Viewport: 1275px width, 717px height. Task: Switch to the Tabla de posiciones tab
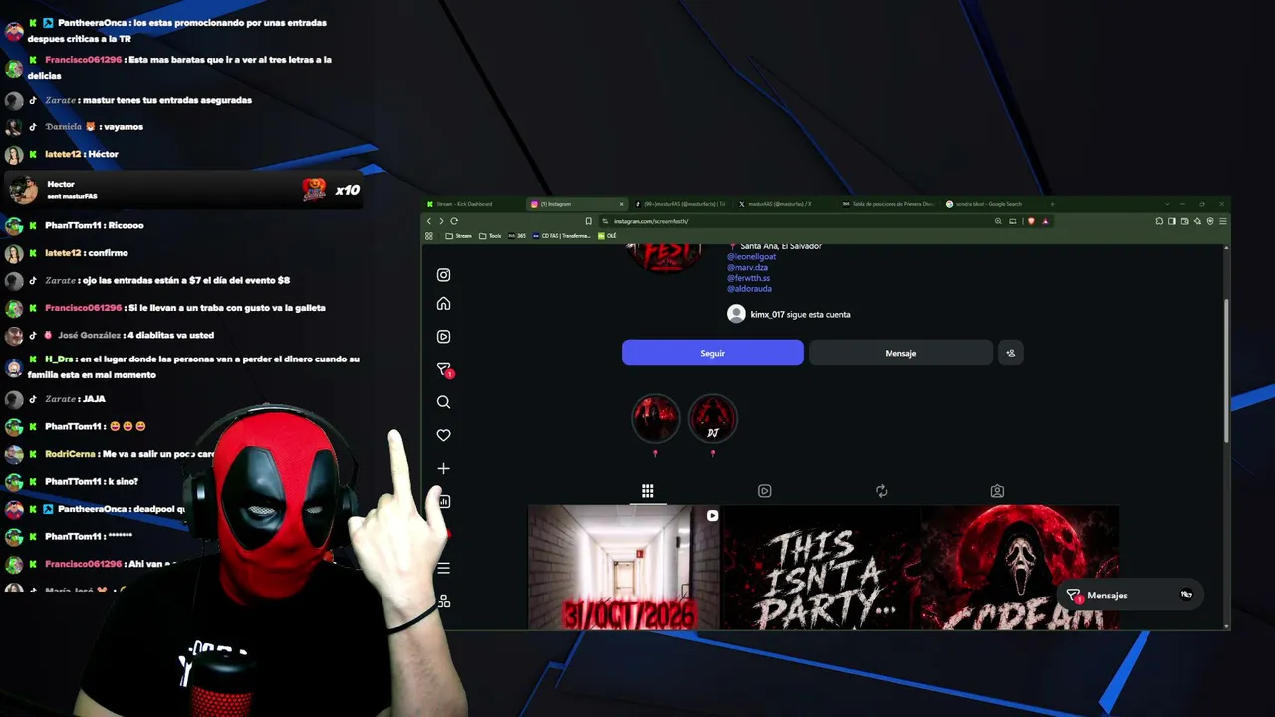(x=887, y=204)
